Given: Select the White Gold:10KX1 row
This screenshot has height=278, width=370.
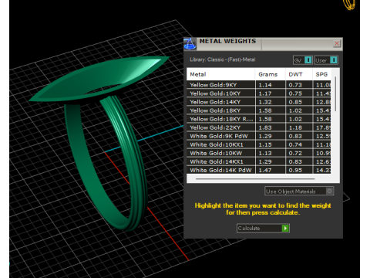Looking at the screenshot, I should 259,144.
